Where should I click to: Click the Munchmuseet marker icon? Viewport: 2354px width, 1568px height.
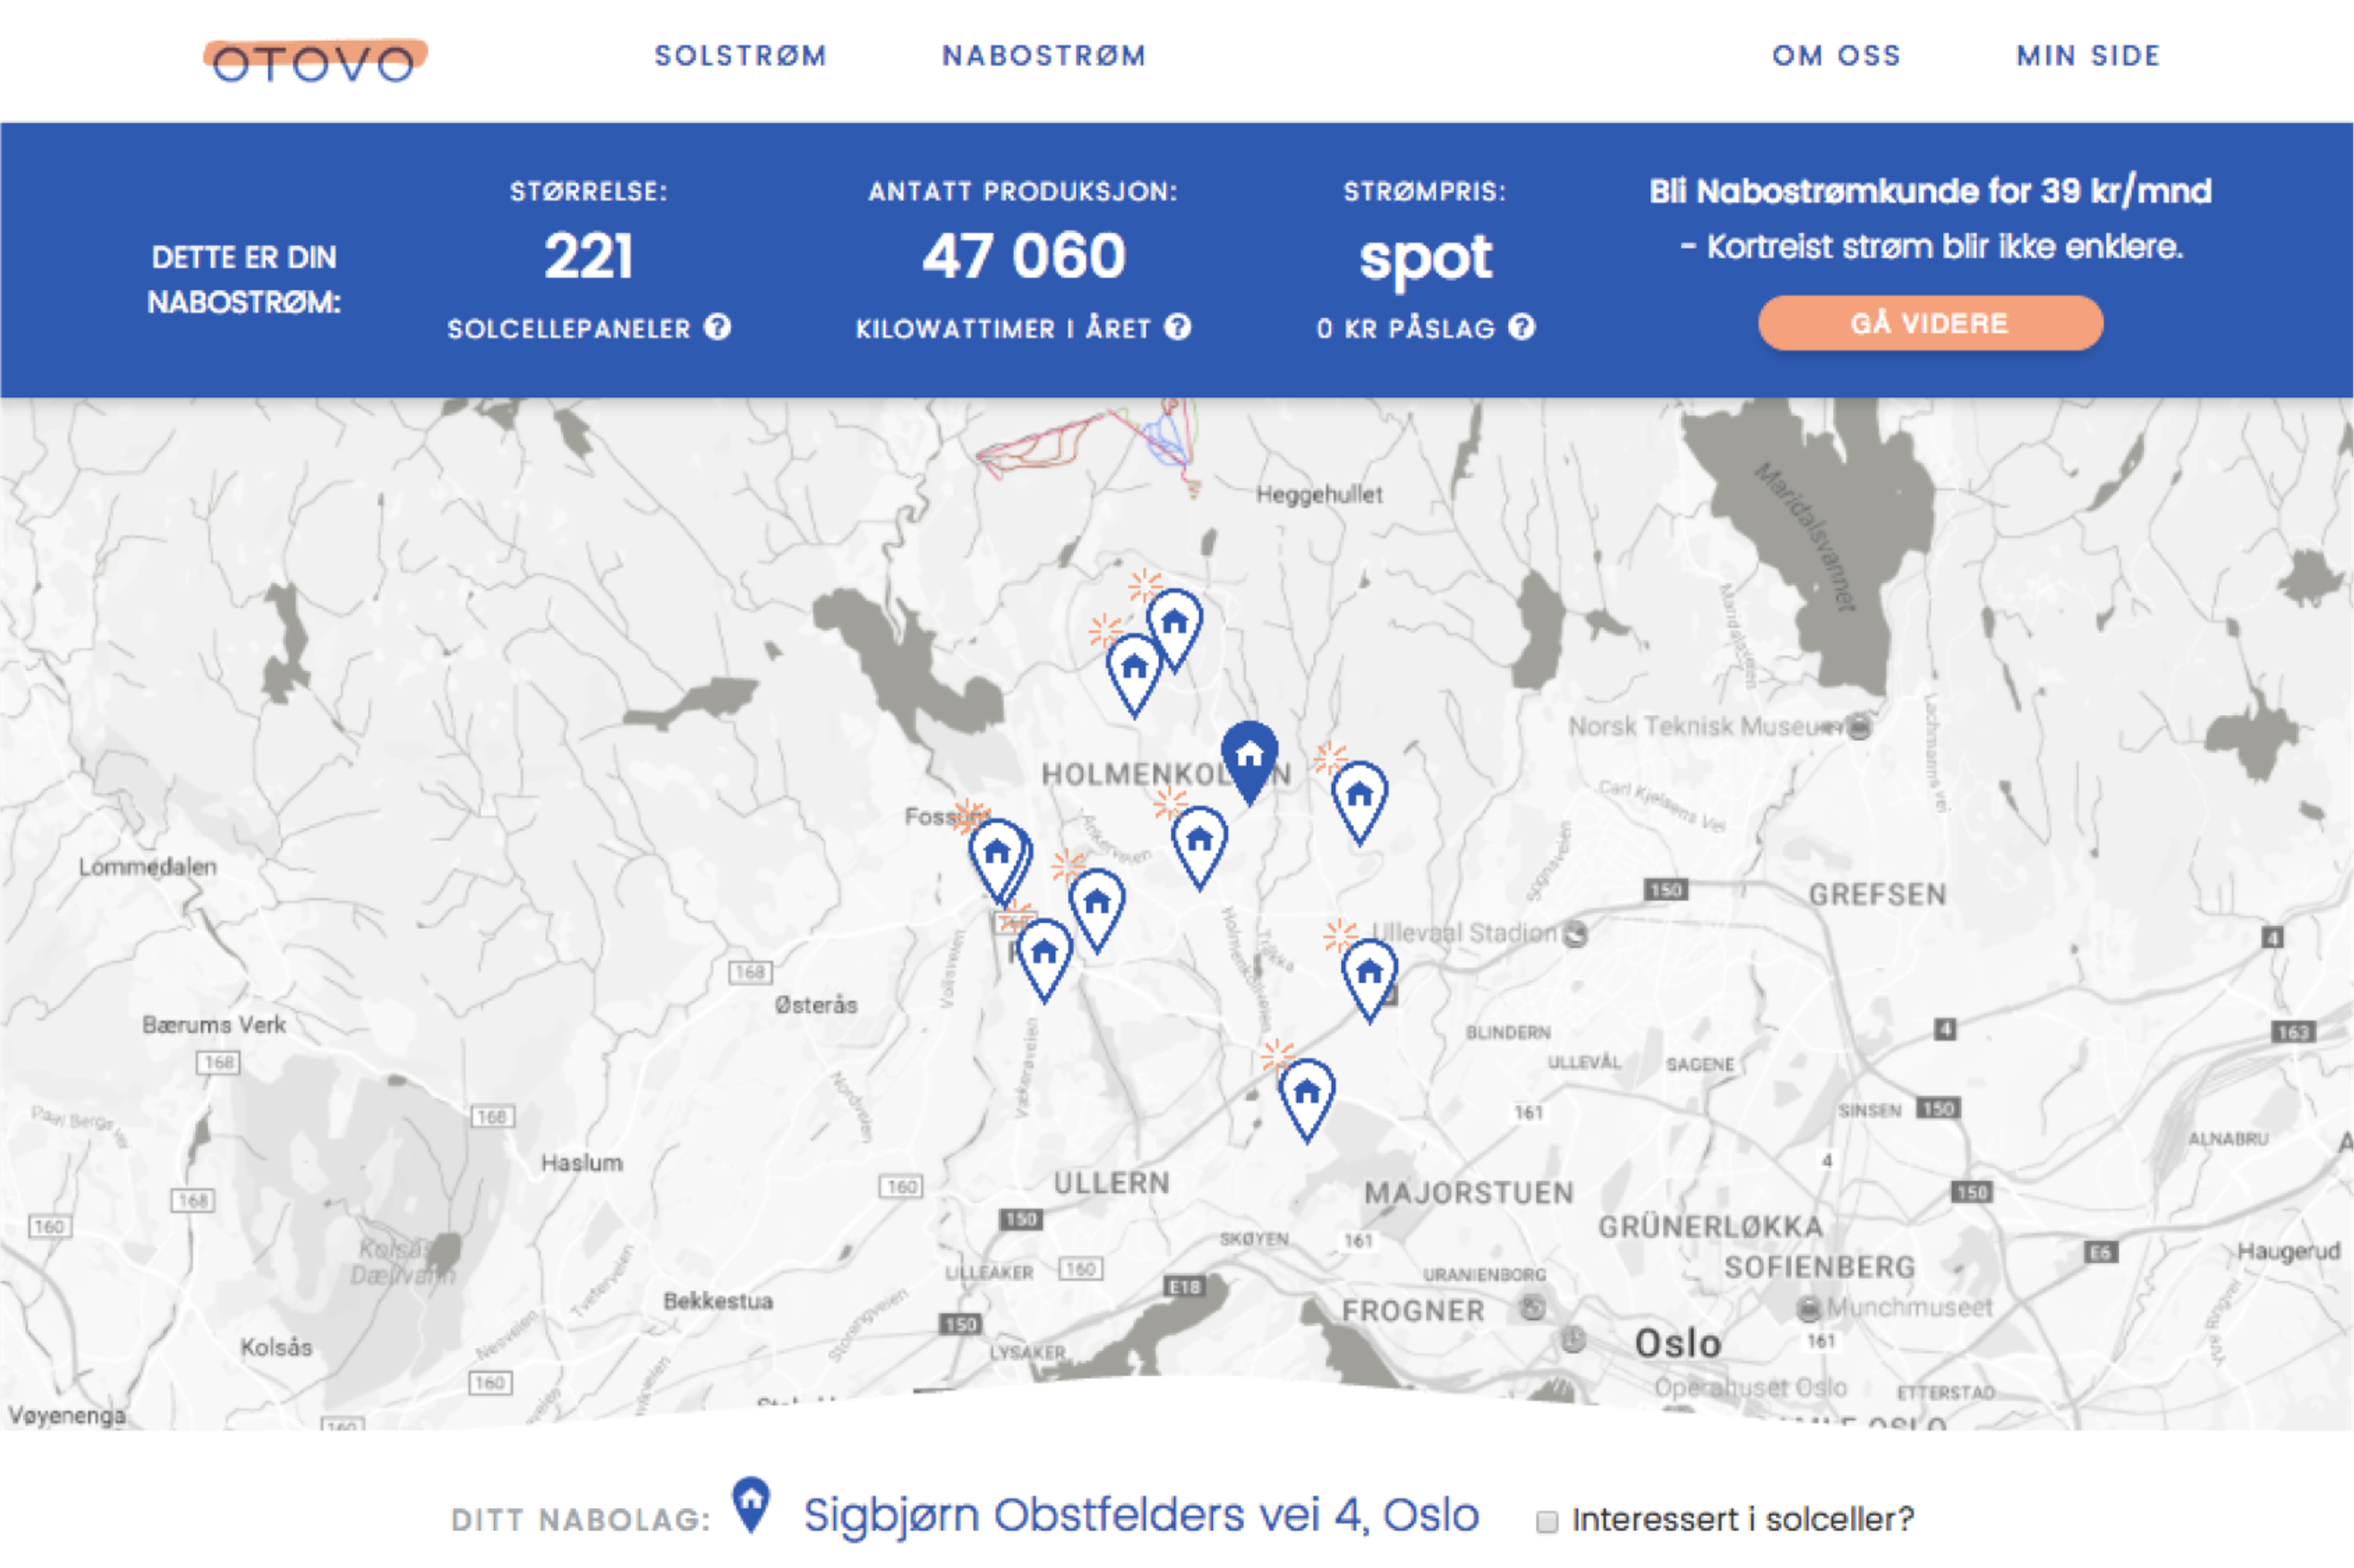click(x=1808, y=1308)
